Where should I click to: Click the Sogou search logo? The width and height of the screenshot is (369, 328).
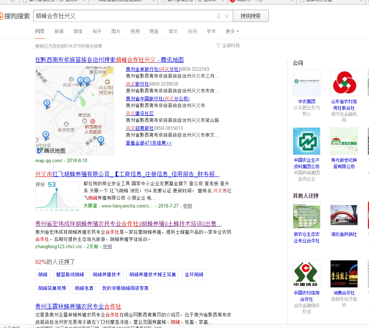(x=15, y=16)
